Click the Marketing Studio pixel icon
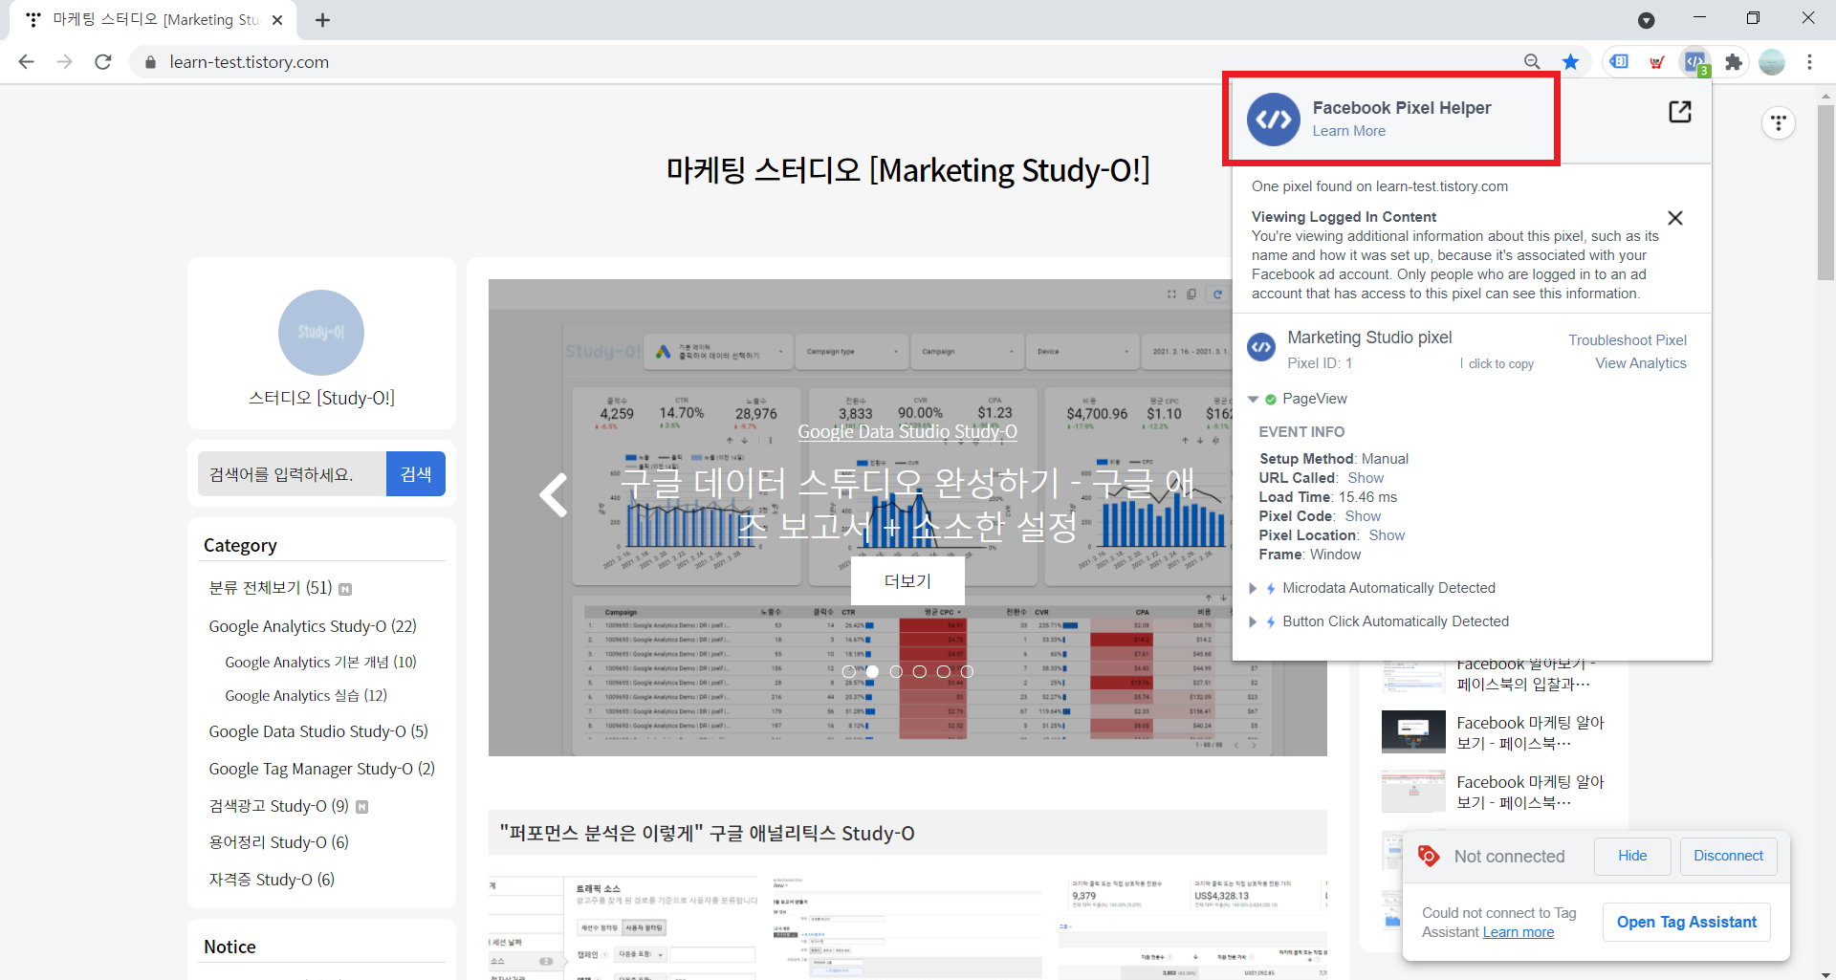The height and width of the screenshot is (980, 1836). pos(1261,347)
